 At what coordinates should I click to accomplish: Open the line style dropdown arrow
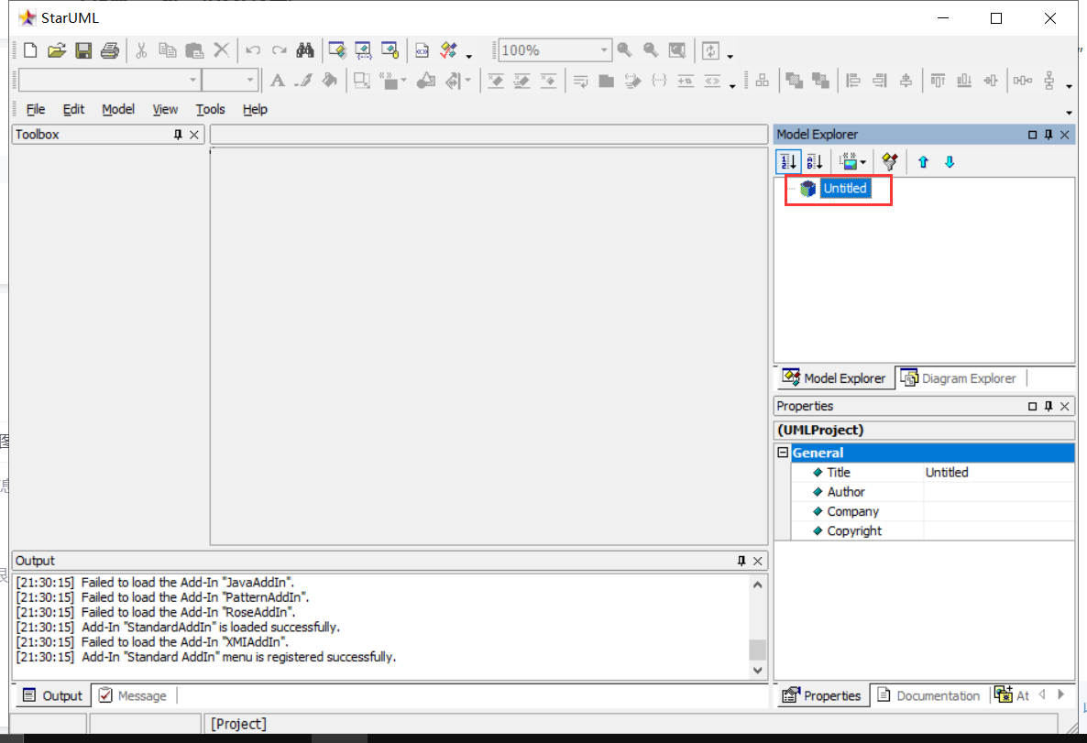[468, 82]
